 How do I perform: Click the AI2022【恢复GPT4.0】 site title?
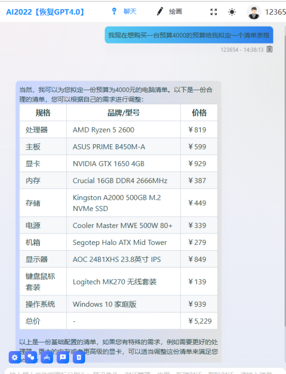point(45,12)
